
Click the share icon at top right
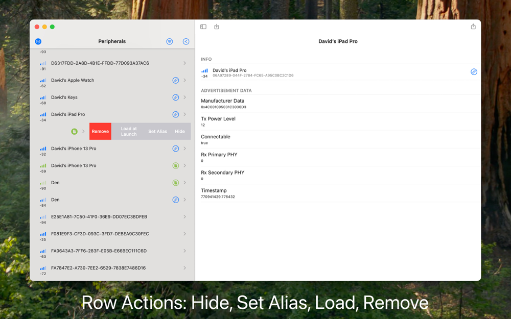tap(473, 27)
